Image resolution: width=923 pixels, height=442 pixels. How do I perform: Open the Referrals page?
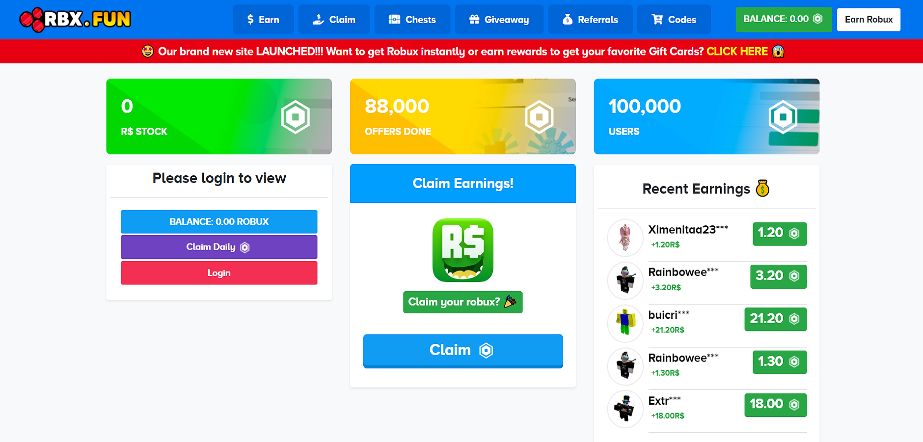tap(590, 20)
